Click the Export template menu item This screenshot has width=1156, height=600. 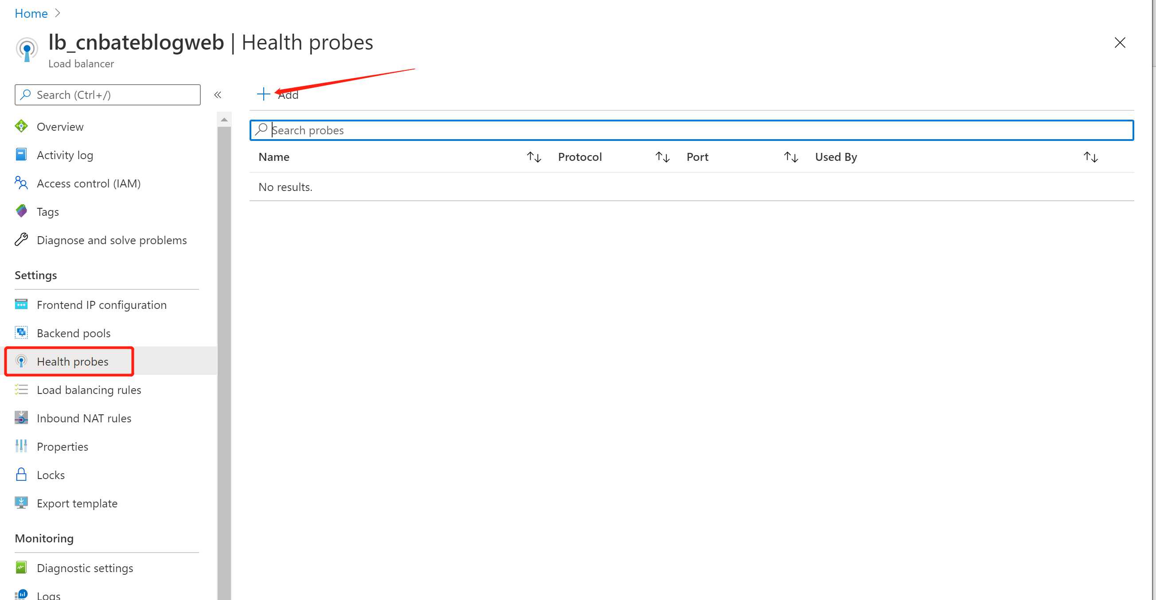coord(76,503)
